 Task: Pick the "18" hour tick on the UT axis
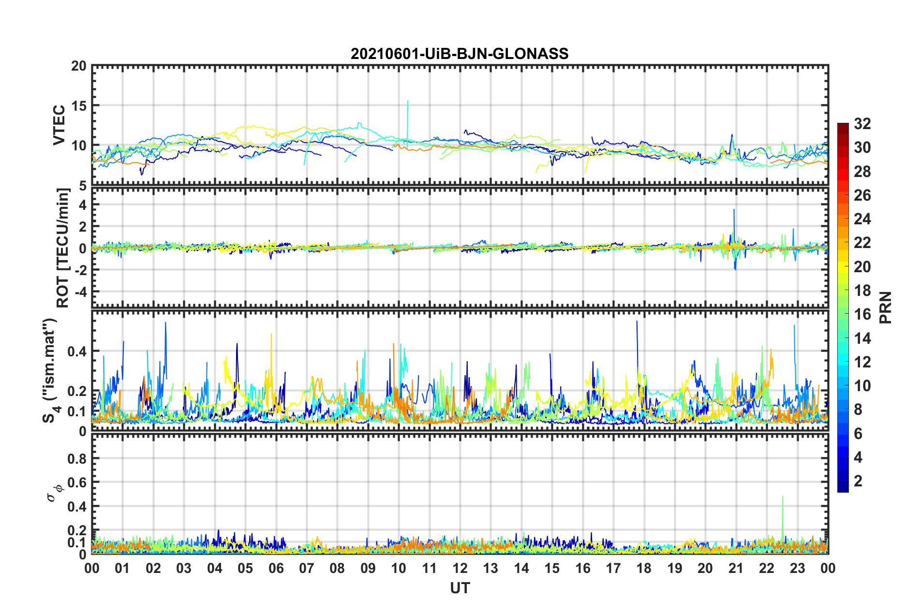coord(644,568)
